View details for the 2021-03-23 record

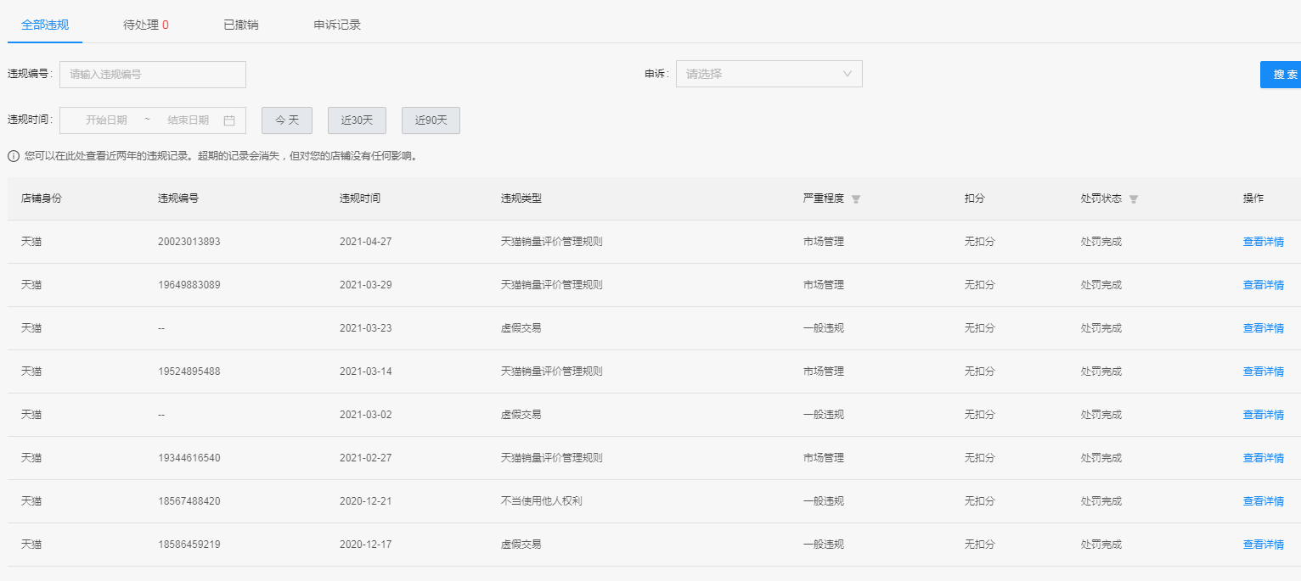click(1264, 328)
